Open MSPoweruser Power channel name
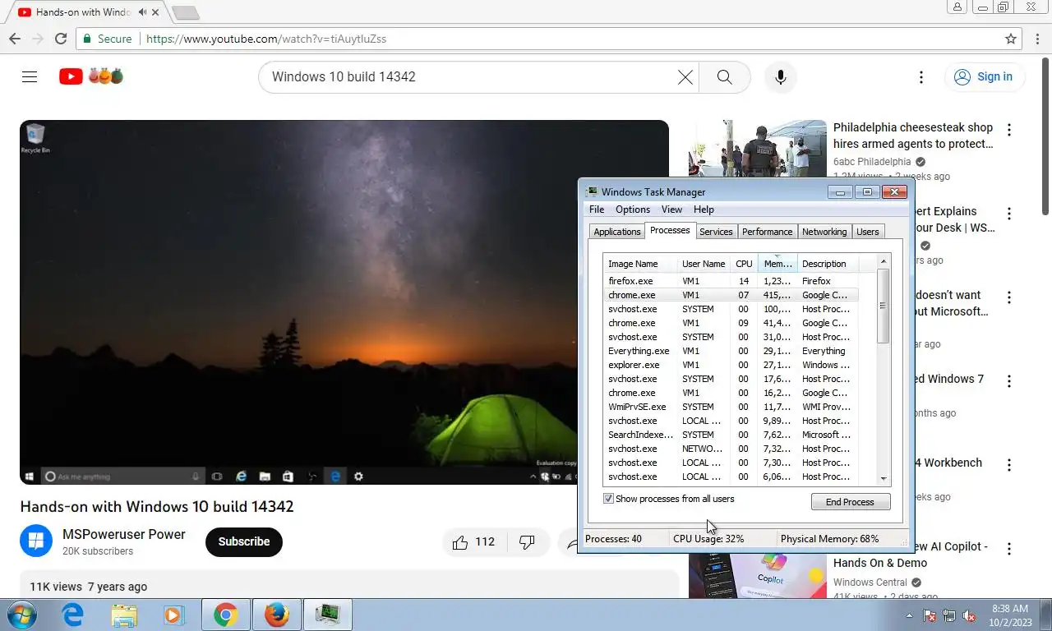This screenshot has height=631, width=1052. coord(124,534)
